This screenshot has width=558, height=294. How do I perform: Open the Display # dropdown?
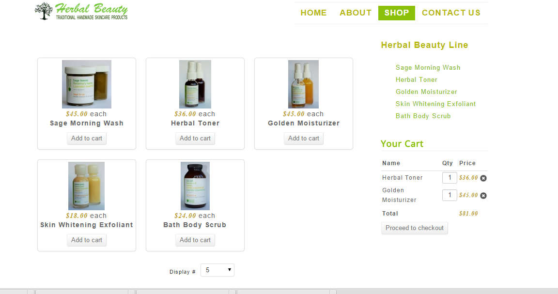point(217,270)
